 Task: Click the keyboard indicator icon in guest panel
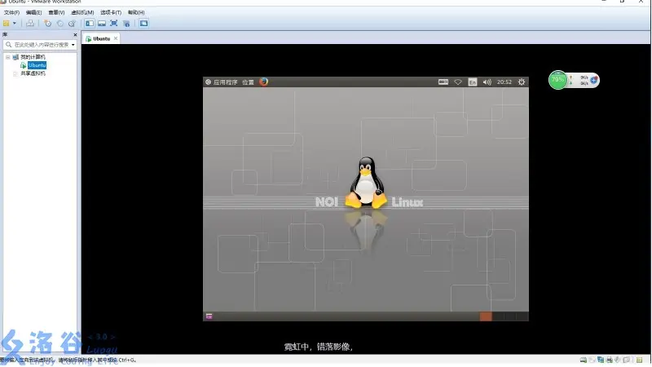pyautogui.click(x=443, y=82)
